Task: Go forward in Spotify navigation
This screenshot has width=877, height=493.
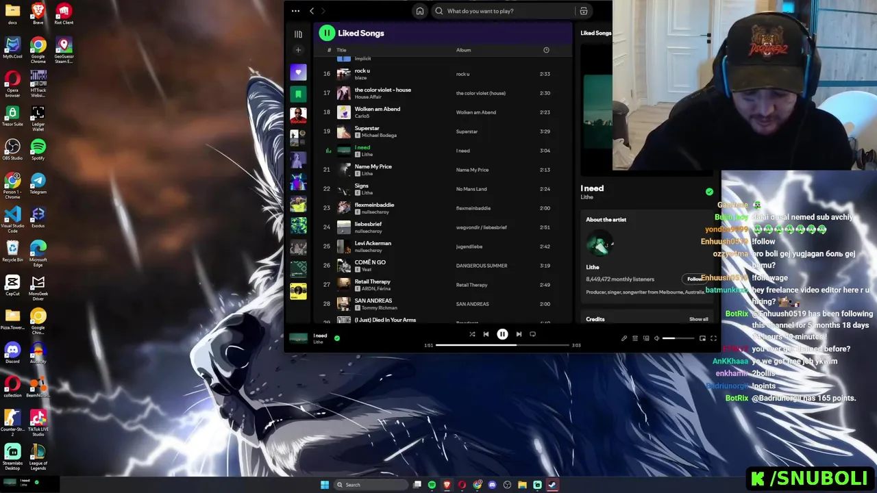Action: tap(323, 11)
